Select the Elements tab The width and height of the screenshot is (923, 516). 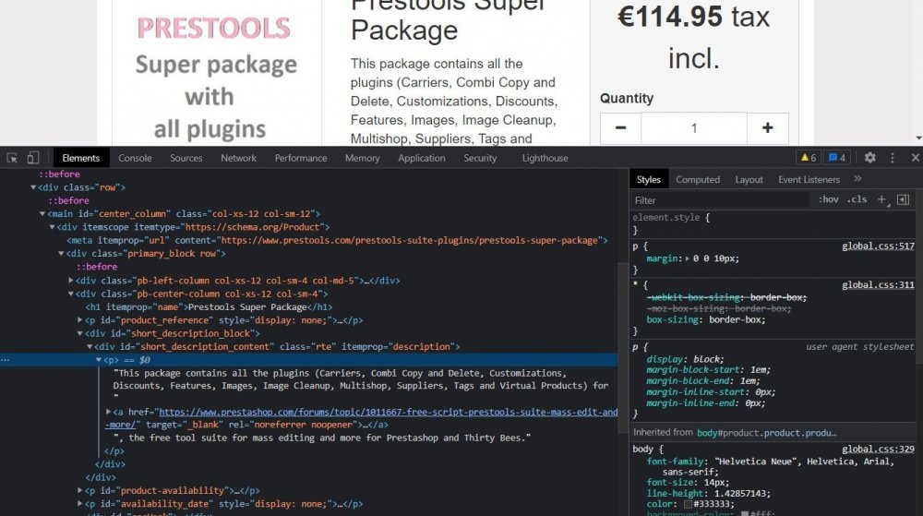point(80,158)
